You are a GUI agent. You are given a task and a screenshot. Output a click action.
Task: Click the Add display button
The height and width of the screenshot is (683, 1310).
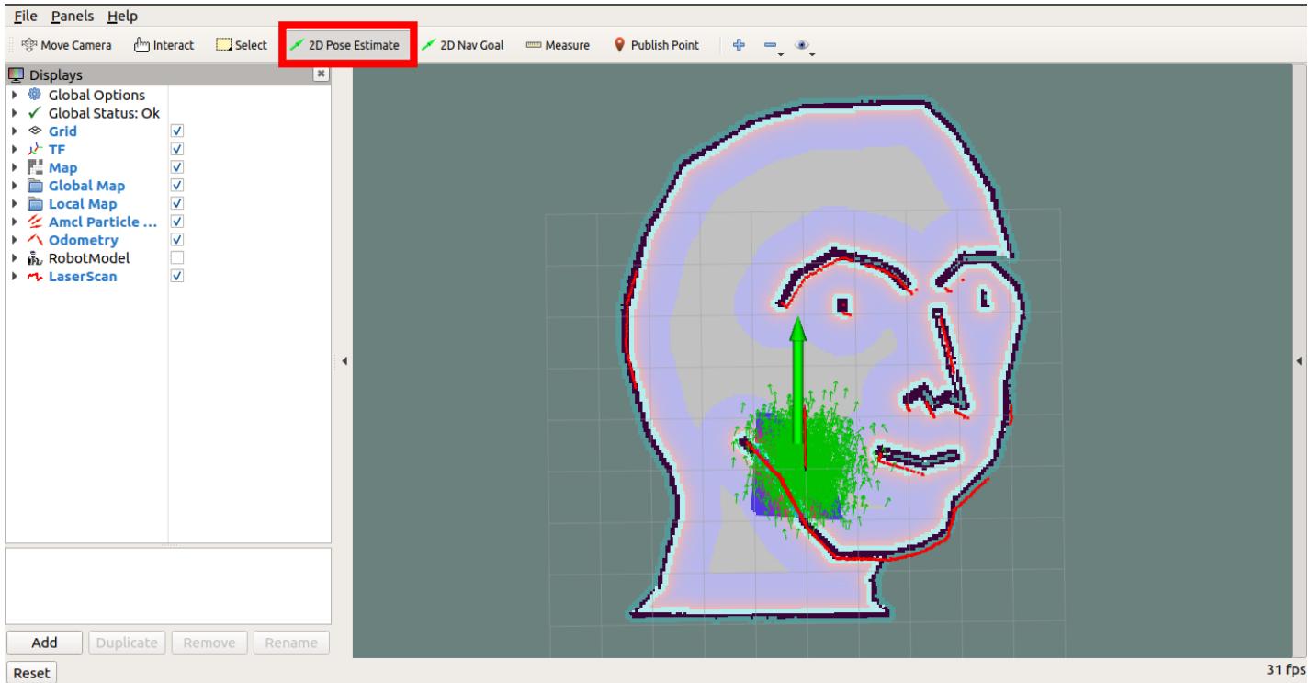[x=45, y=643]
